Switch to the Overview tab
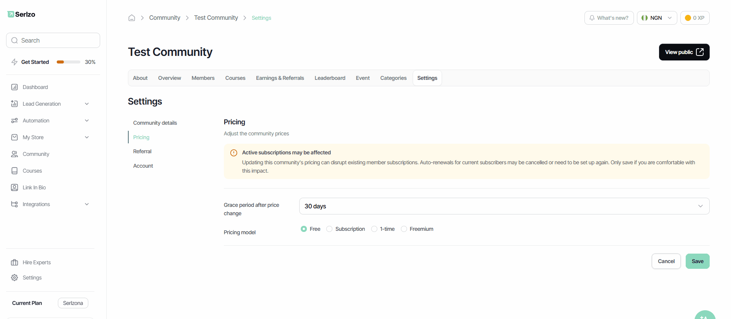The height and width of the screenshot is (319, 731). pyautogui.click(x=169, y=78)
